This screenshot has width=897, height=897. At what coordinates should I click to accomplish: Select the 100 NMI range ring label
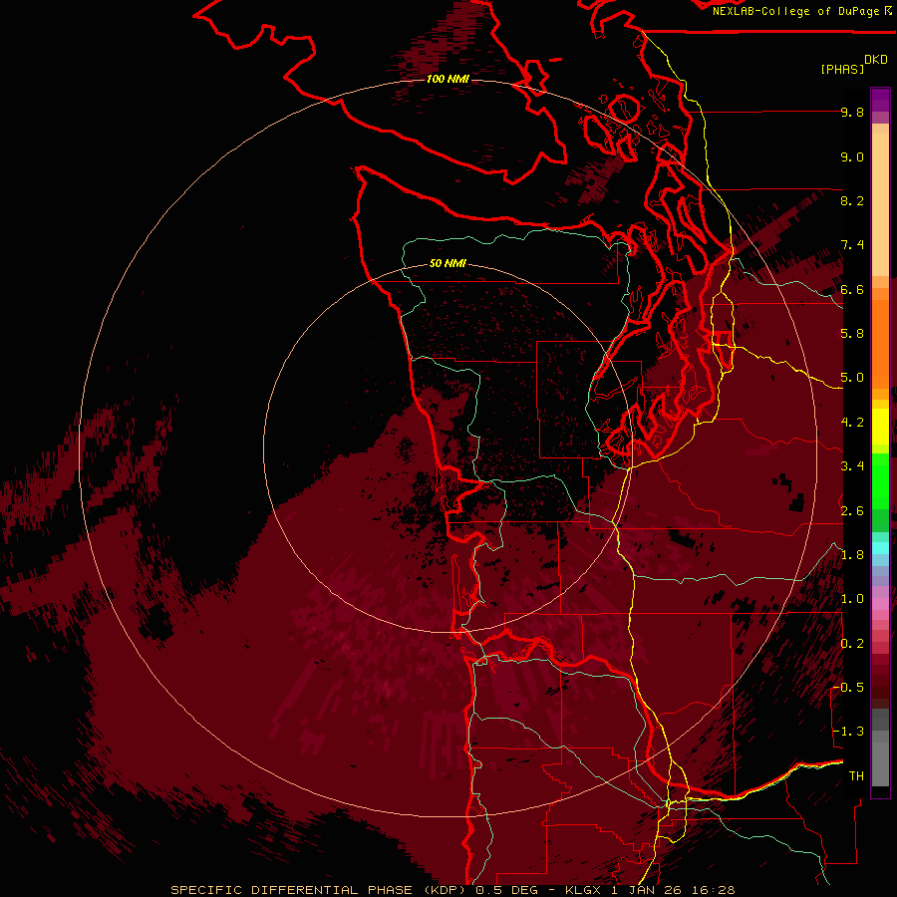click(448, 79)
